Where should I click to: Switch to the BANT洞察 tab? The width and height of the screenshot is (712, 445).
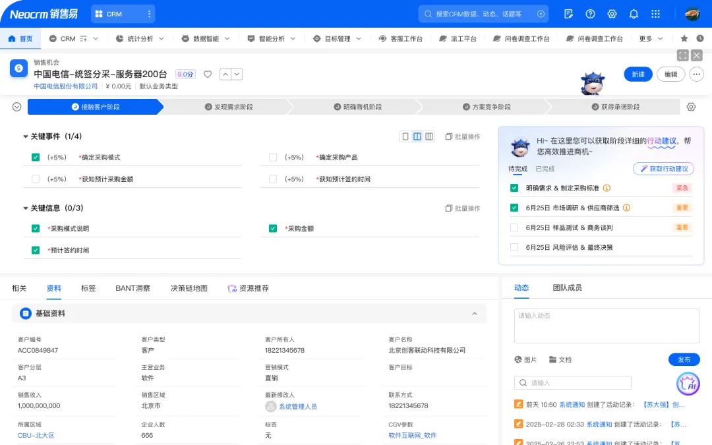pos(133,288)
